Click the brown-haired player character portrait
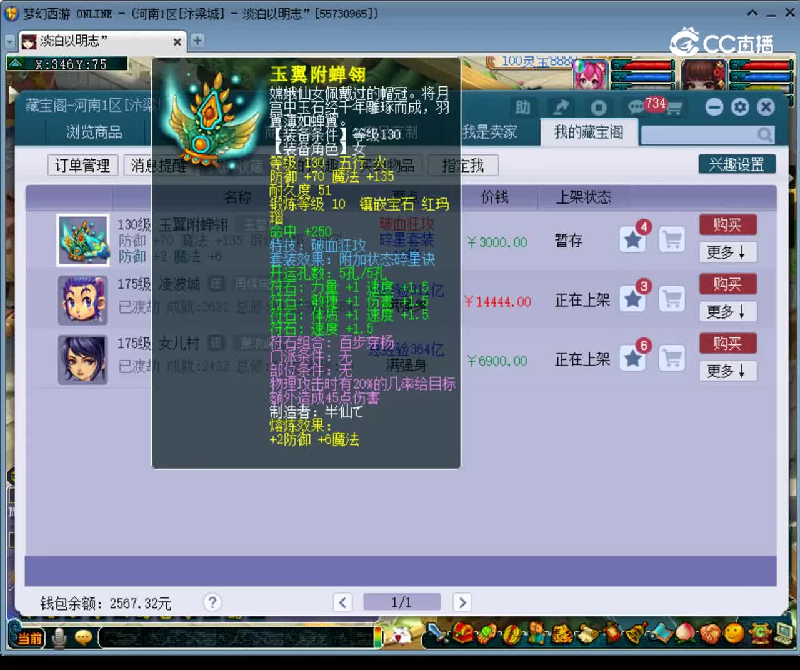 705,74
